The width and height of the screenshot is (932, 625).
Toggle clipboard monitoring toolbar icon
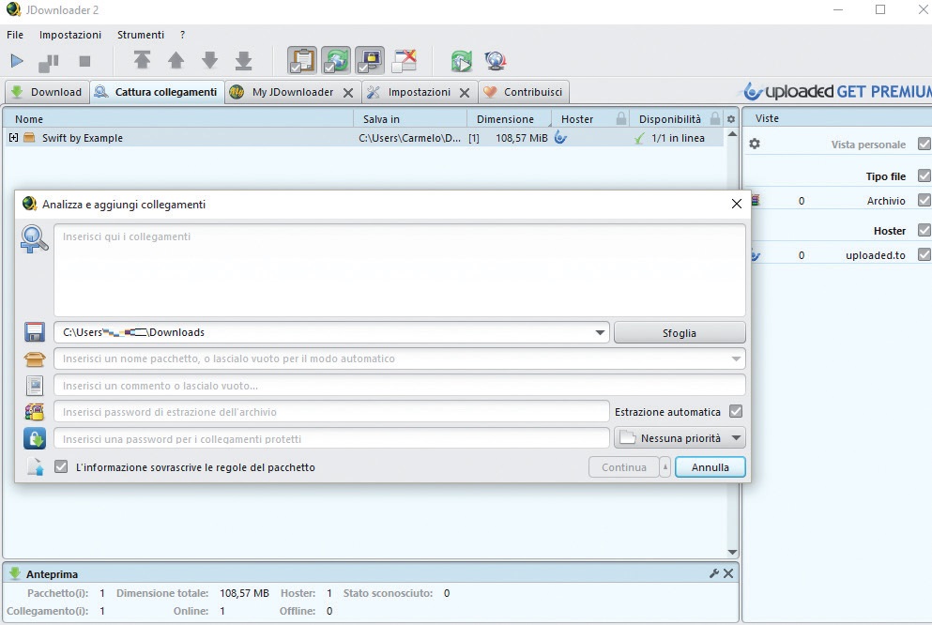pos(302,61)
